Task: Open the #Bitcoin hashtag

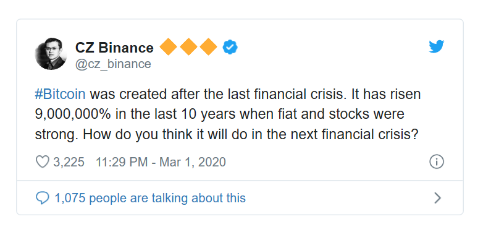Action: pos(60,95)
